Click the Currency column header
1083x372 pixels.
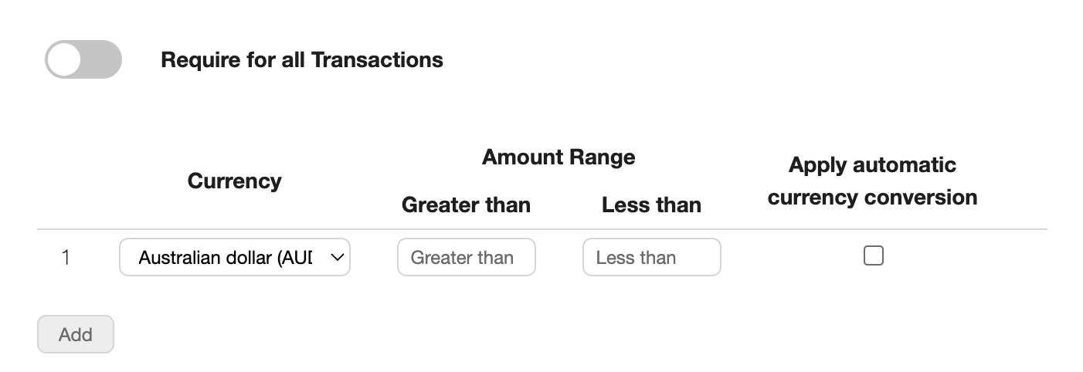click(235, 181)
